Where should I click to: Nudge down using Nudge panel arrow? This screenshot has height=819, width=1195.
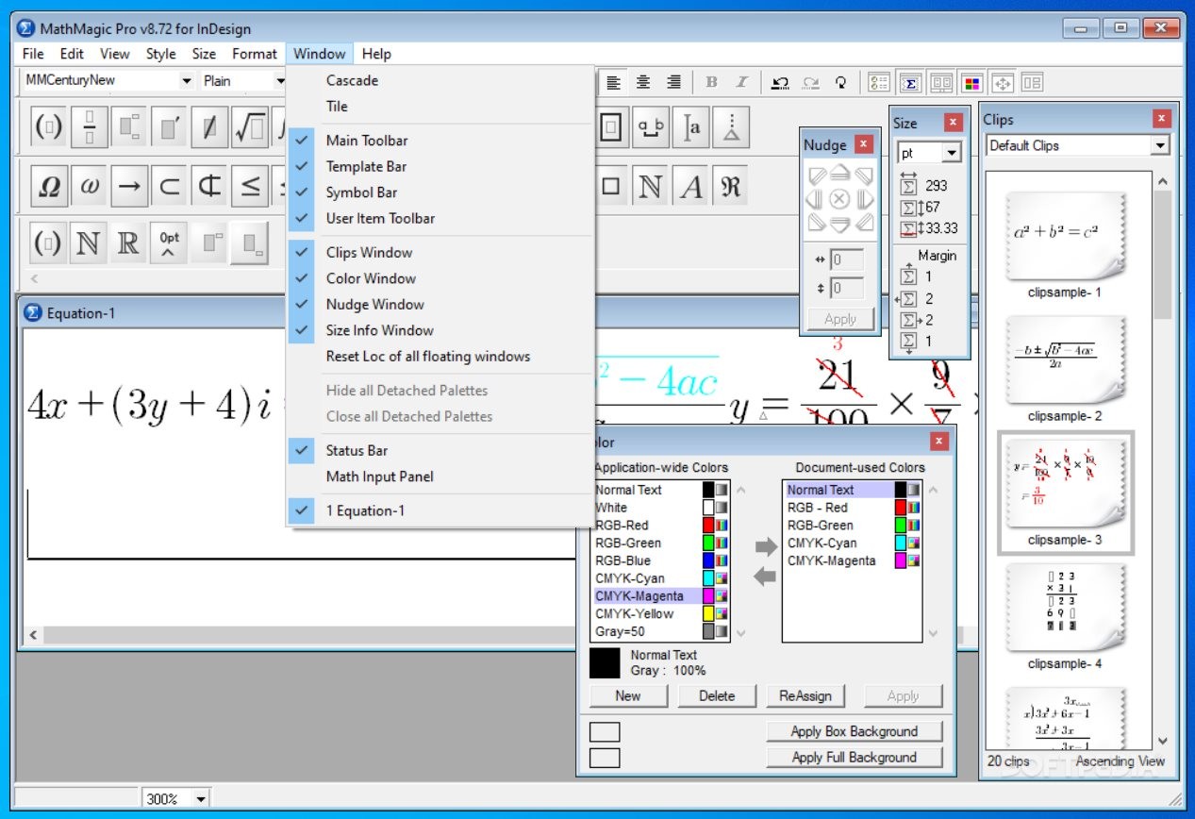(x=839, y=224)
